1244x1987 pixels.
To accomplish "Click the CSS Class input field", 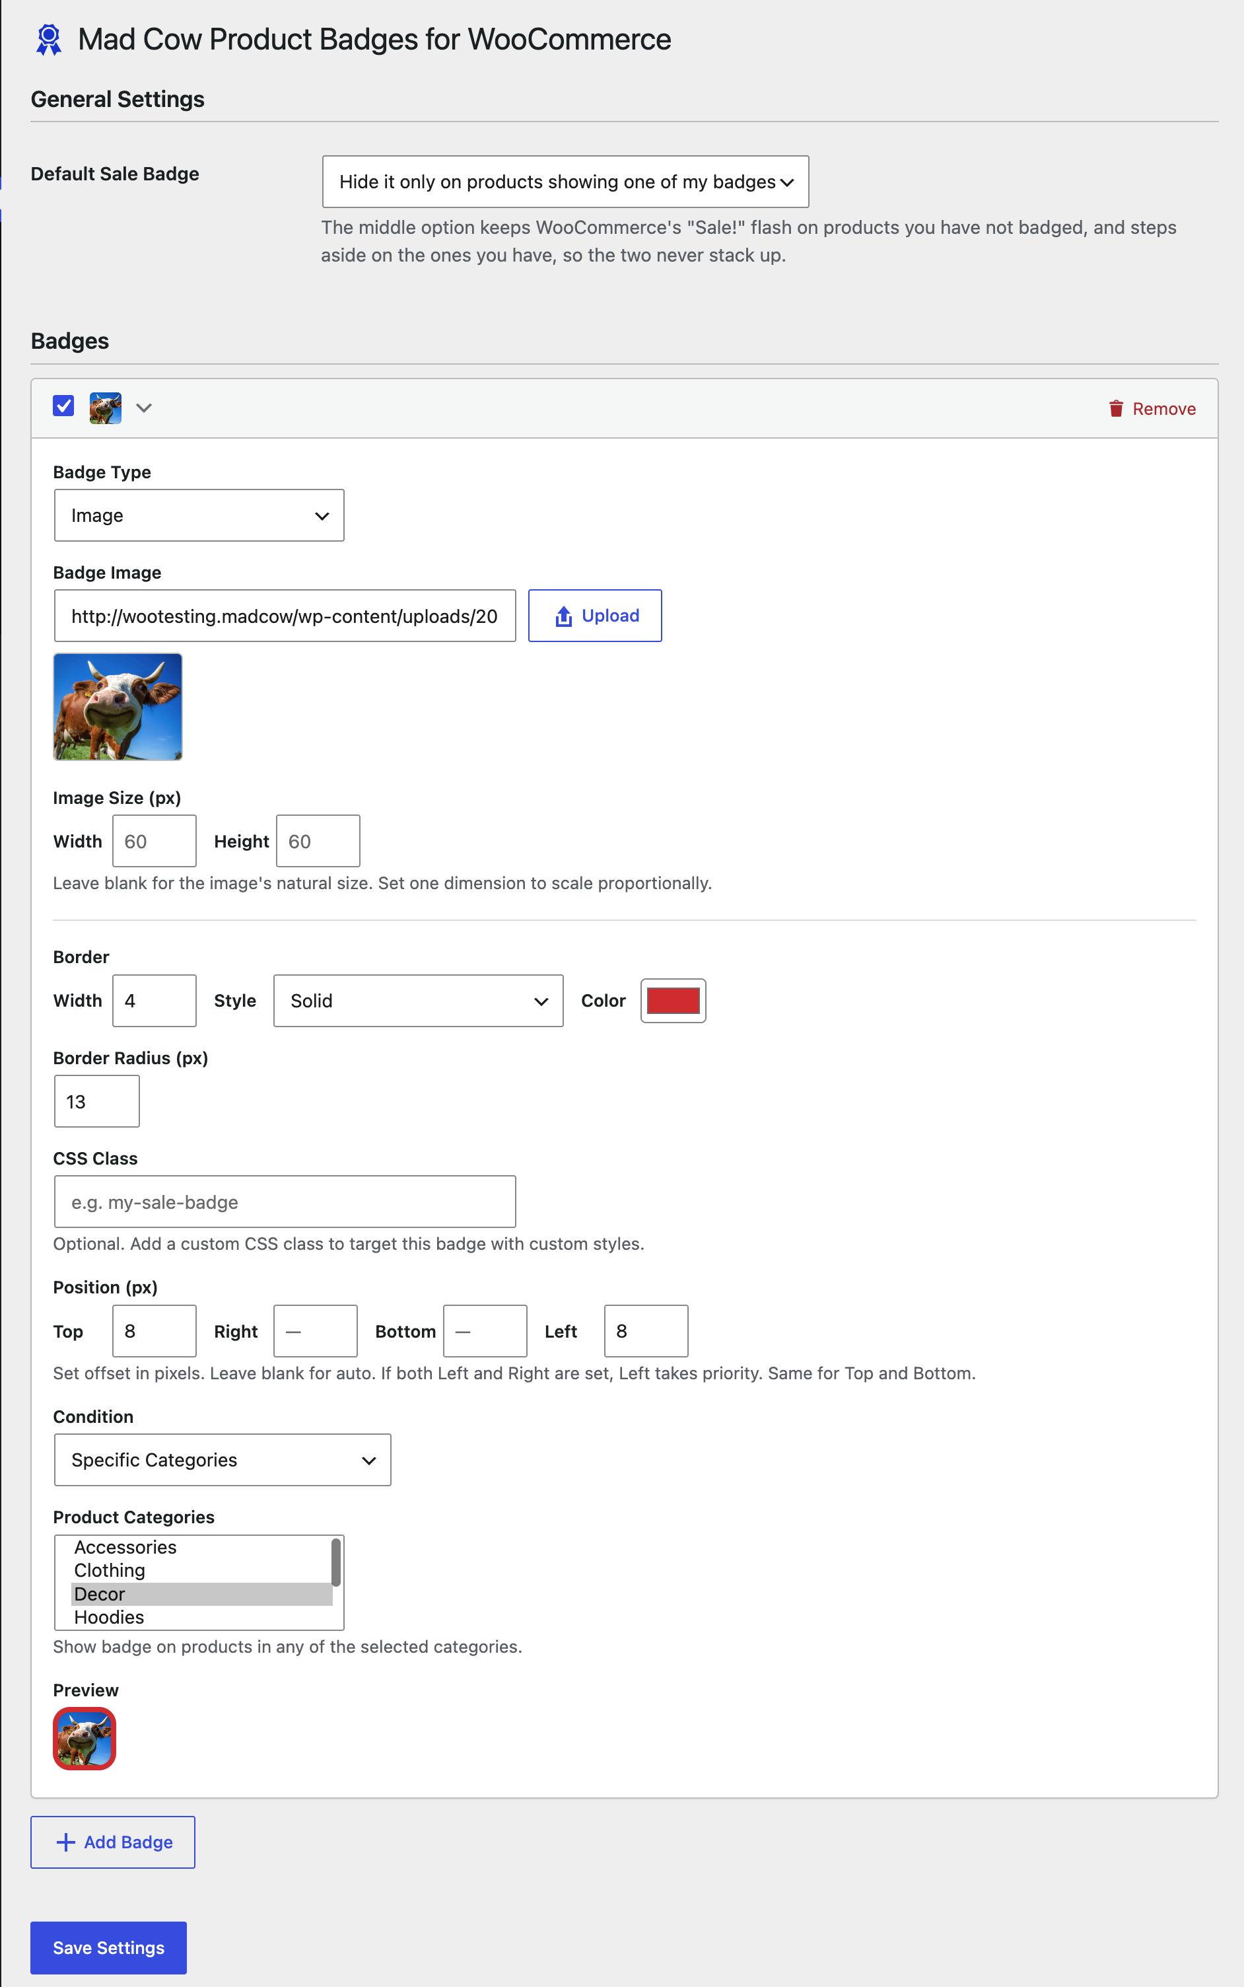I will tap(285, 1202).
